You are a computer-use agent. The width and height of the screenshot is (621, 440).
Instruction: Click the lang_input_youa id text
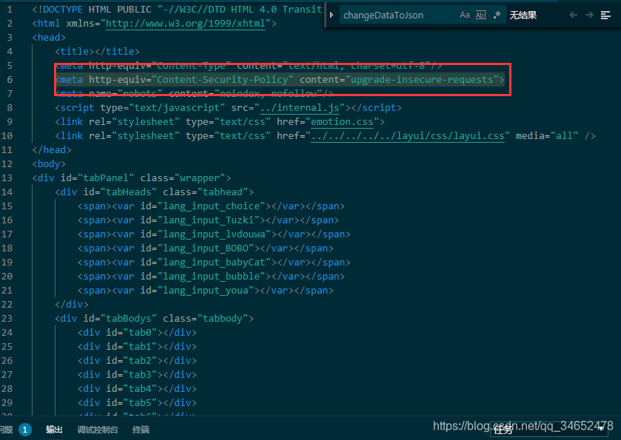tap(206, 290)
